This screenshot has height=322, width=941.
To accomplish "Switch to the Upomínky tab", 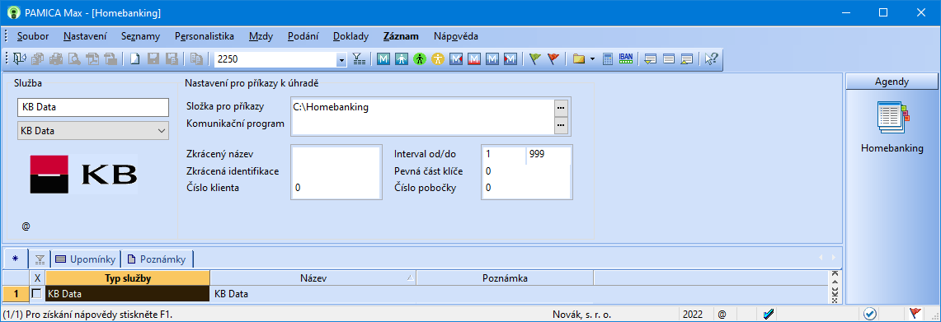I will (85, 259).
